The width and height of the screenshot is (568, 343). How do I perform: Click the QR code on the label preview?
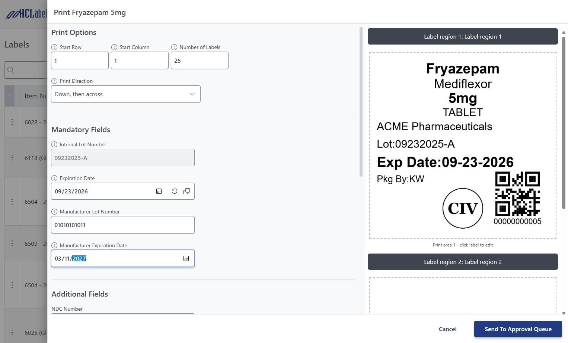[x=517, y=194]
